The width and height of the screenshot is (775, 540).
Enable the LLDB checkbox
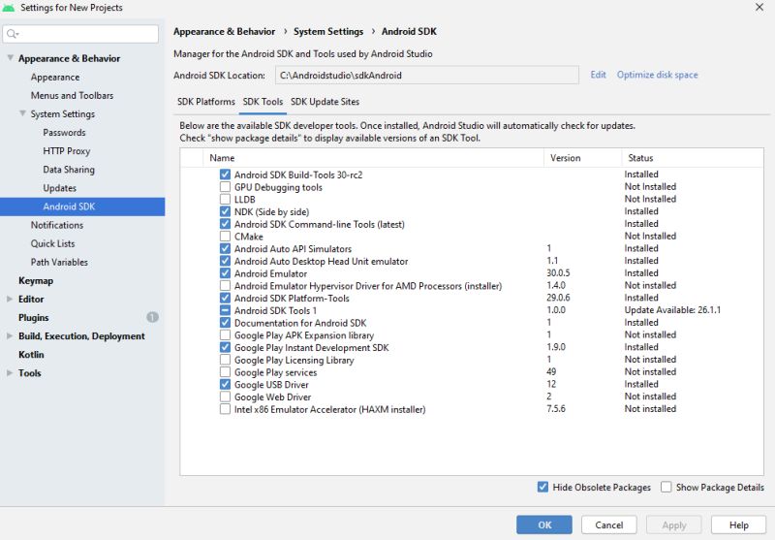click(225, 200)
